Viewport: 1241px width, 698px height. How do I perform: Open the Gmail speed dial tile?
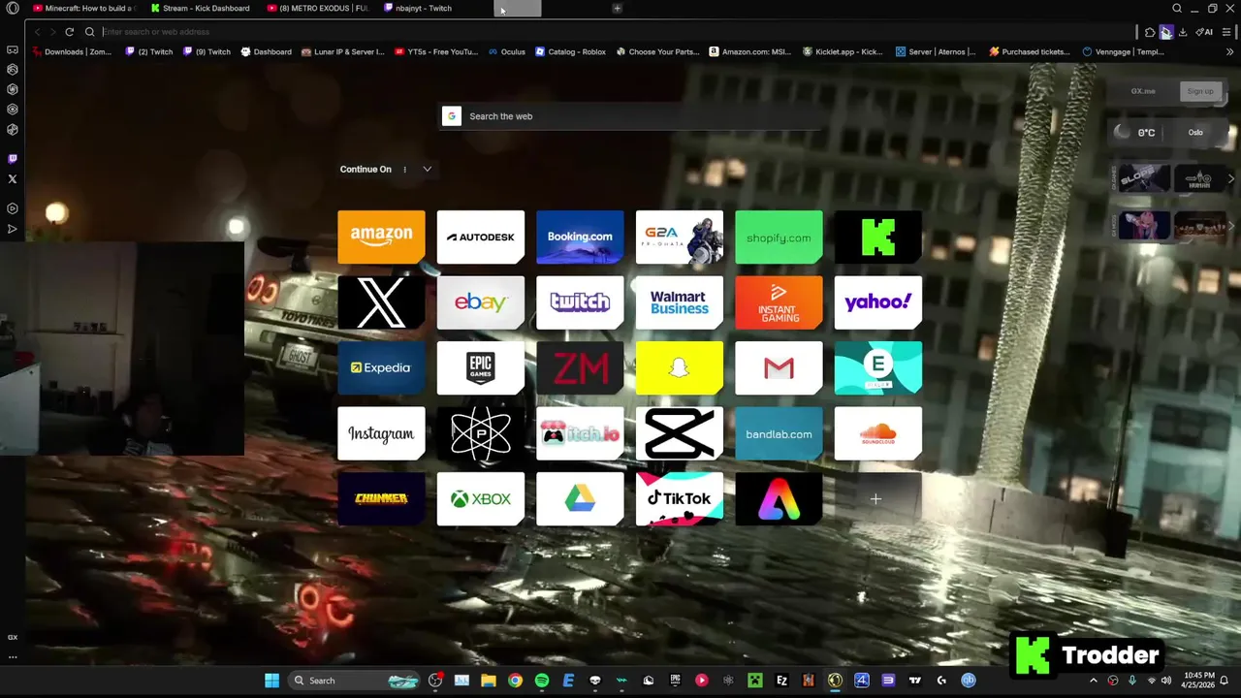pyautogui.click(x=779, y=368)
